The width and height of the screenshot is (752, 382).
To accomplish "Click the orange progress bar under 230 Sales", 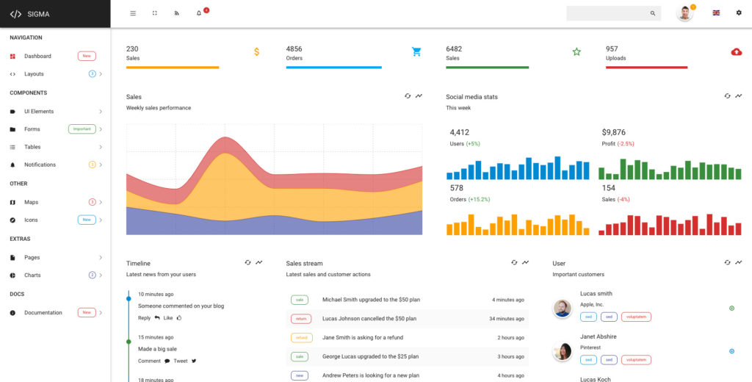I will (173, 68).
